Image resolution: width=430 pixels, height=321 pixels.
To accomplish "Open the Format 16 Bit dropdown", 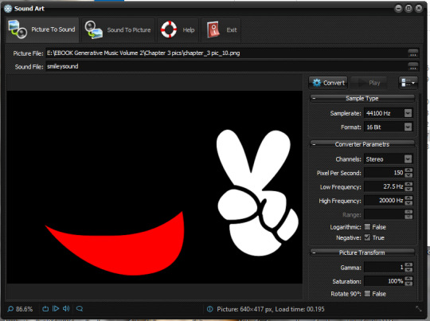I will pyautogui.click(x=408, y=127).
